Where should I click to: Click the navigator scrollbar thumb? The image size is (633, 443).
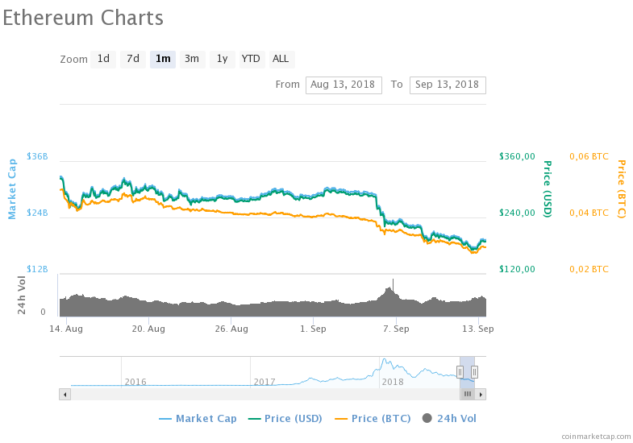coord(467,394)
